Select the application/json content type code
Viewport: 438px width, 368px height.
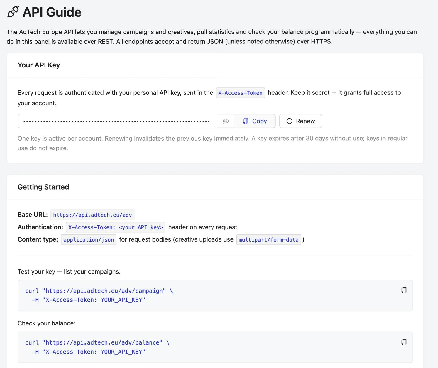coord(89,240)
